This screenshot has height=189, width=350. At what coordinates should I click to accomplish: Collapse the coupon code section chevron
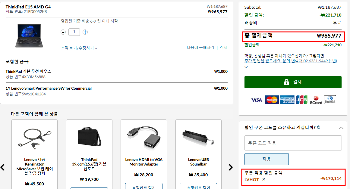pyautogui.click(x=341, y=128)
